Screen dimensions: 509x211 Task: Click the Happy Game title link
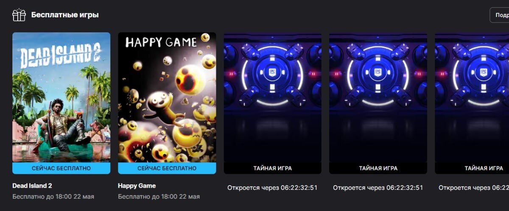tap(137, 186)
